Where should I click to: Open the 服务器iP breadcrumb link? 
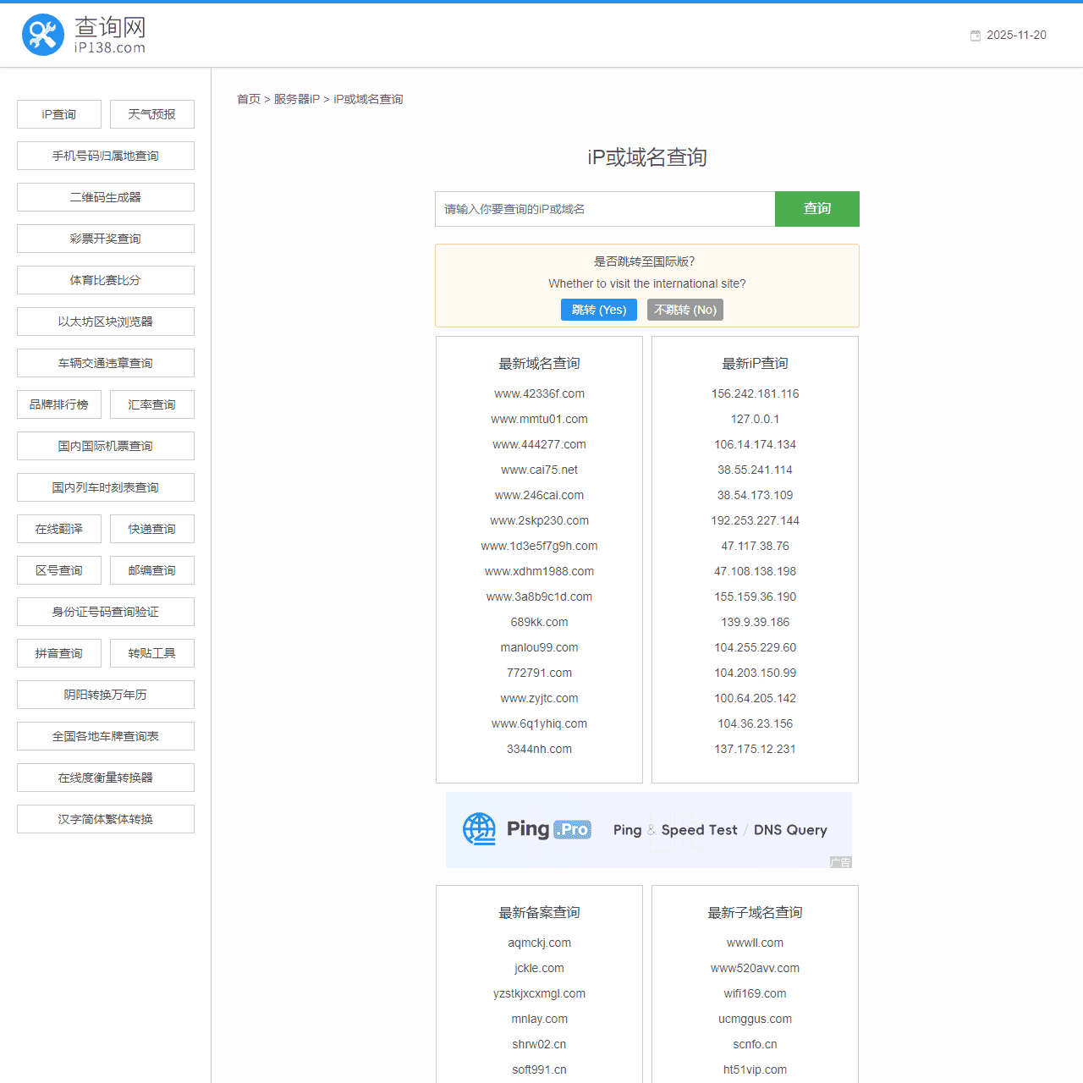296,99
